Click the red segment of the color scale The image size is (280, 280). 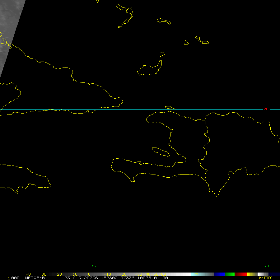(240, 274)
